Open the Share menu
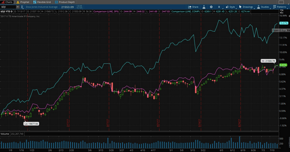290x152 pixels. (x=193, y=7)
